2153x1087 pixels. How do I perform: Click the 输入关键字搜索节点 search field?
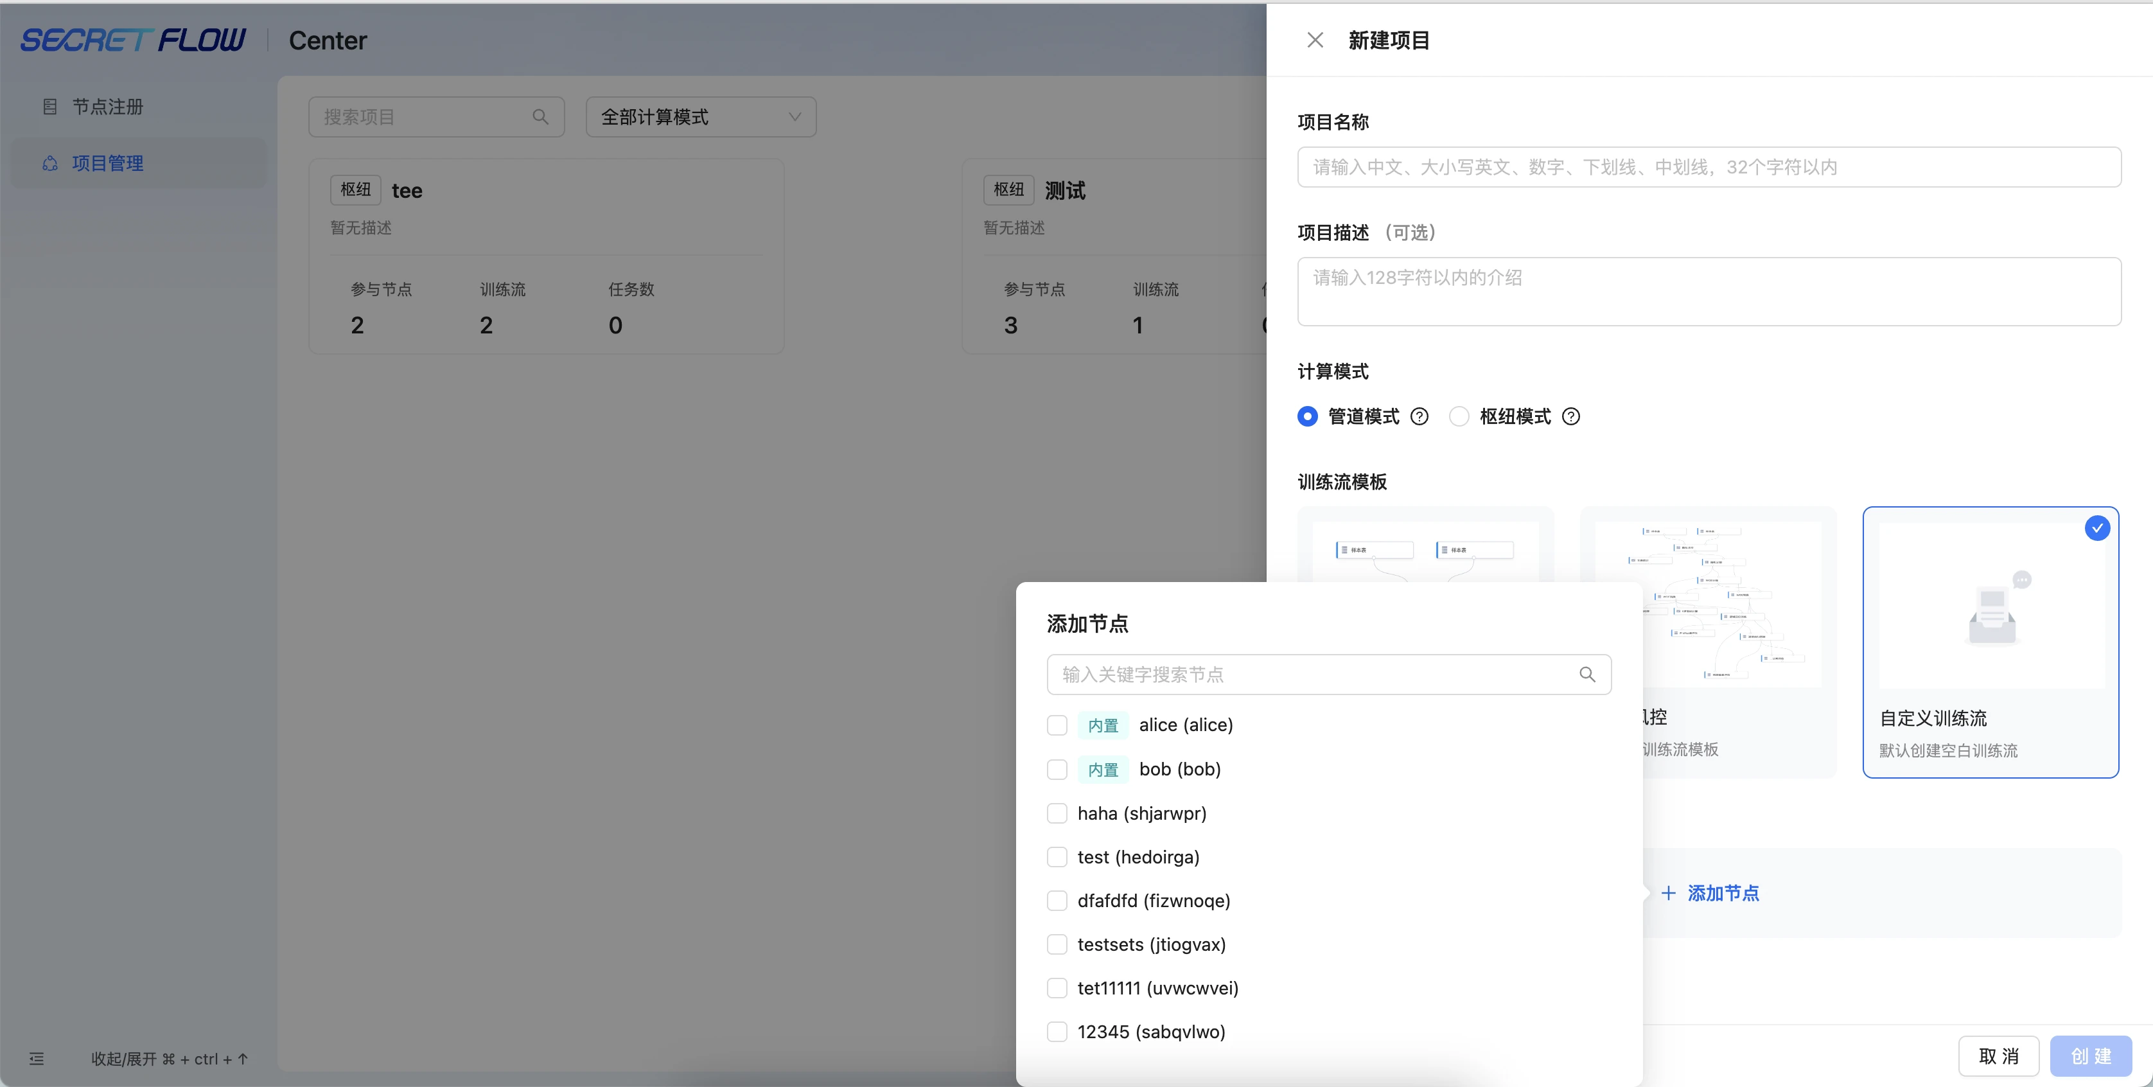[x=1329, y=675]
